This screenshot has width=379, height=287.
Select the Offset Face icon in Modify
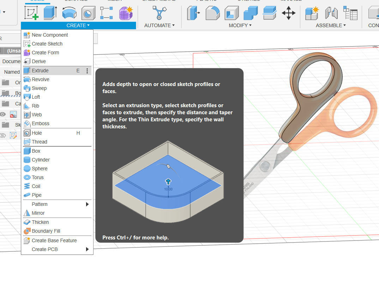point(270,13)
